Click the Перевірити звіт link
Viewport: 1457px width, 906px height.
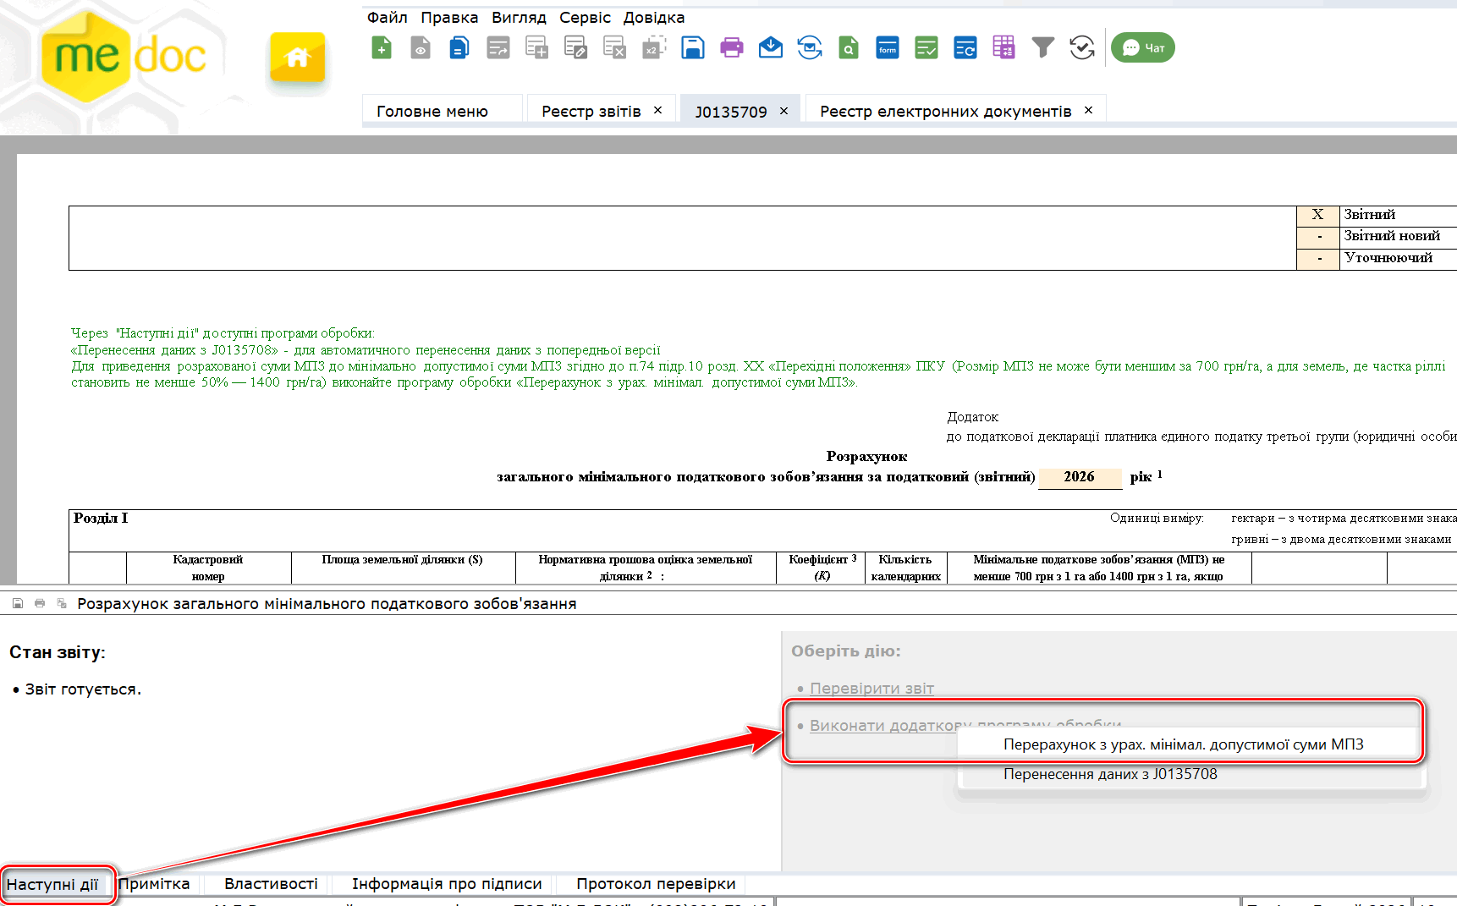click(871, 689)
